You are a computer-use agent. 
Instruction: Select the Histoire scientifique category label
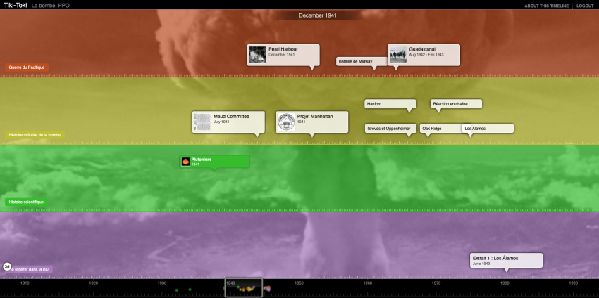coord(26,202)
